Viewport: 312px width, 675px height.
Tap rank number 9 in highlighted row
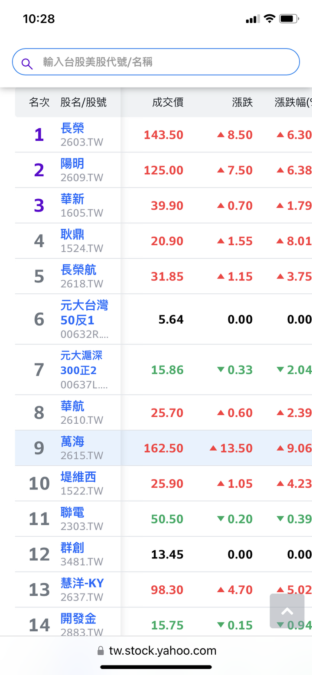39,449
